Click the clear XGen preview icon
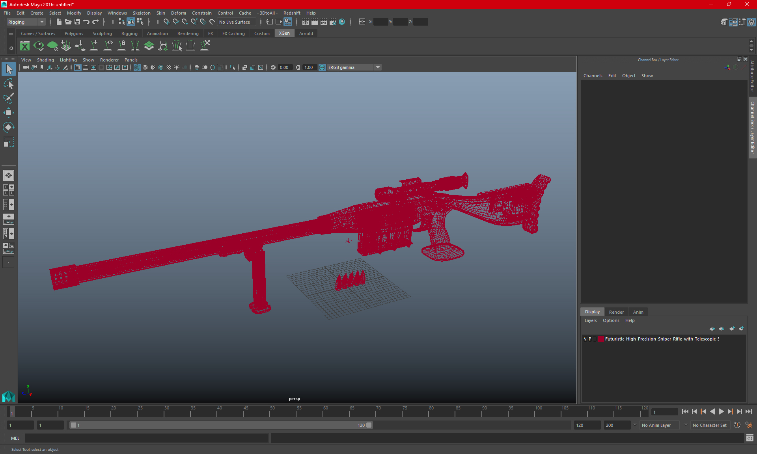This screenshot has width=757, height=454. (x=52, y=46)
